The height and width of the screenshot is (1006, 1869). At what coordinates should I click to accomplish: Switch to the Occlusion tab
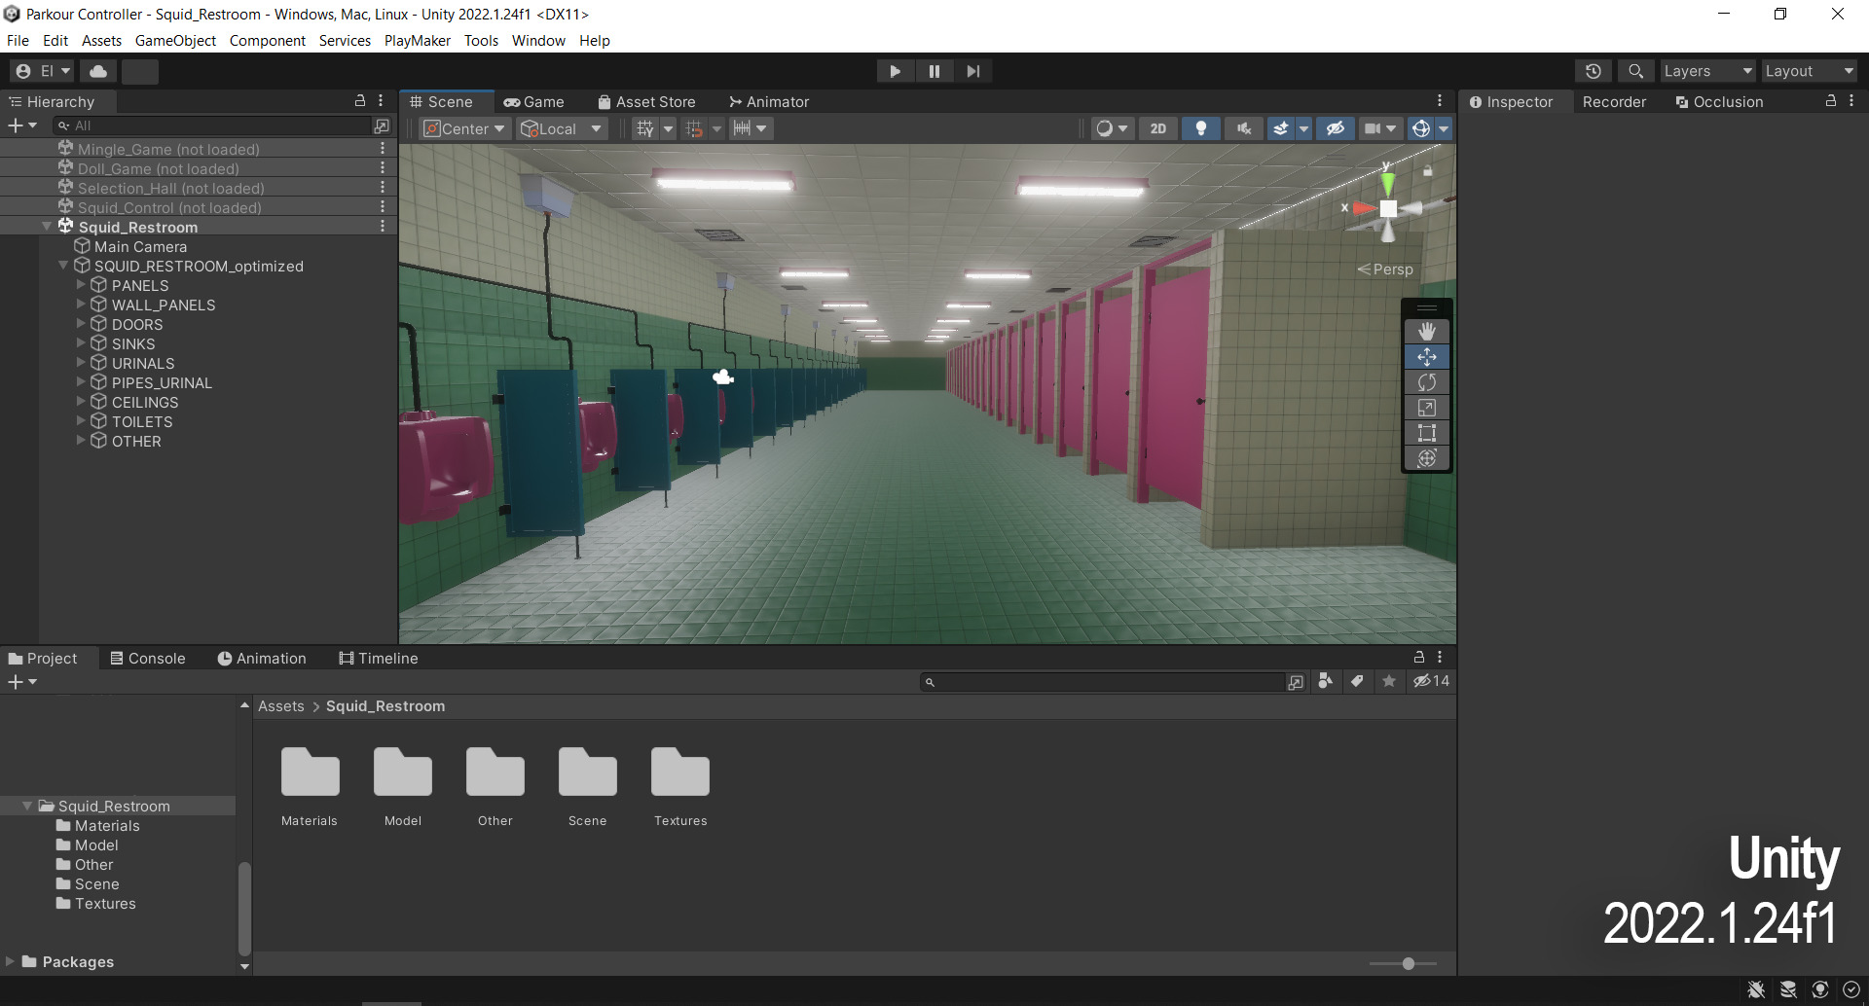coord(1719,102)
